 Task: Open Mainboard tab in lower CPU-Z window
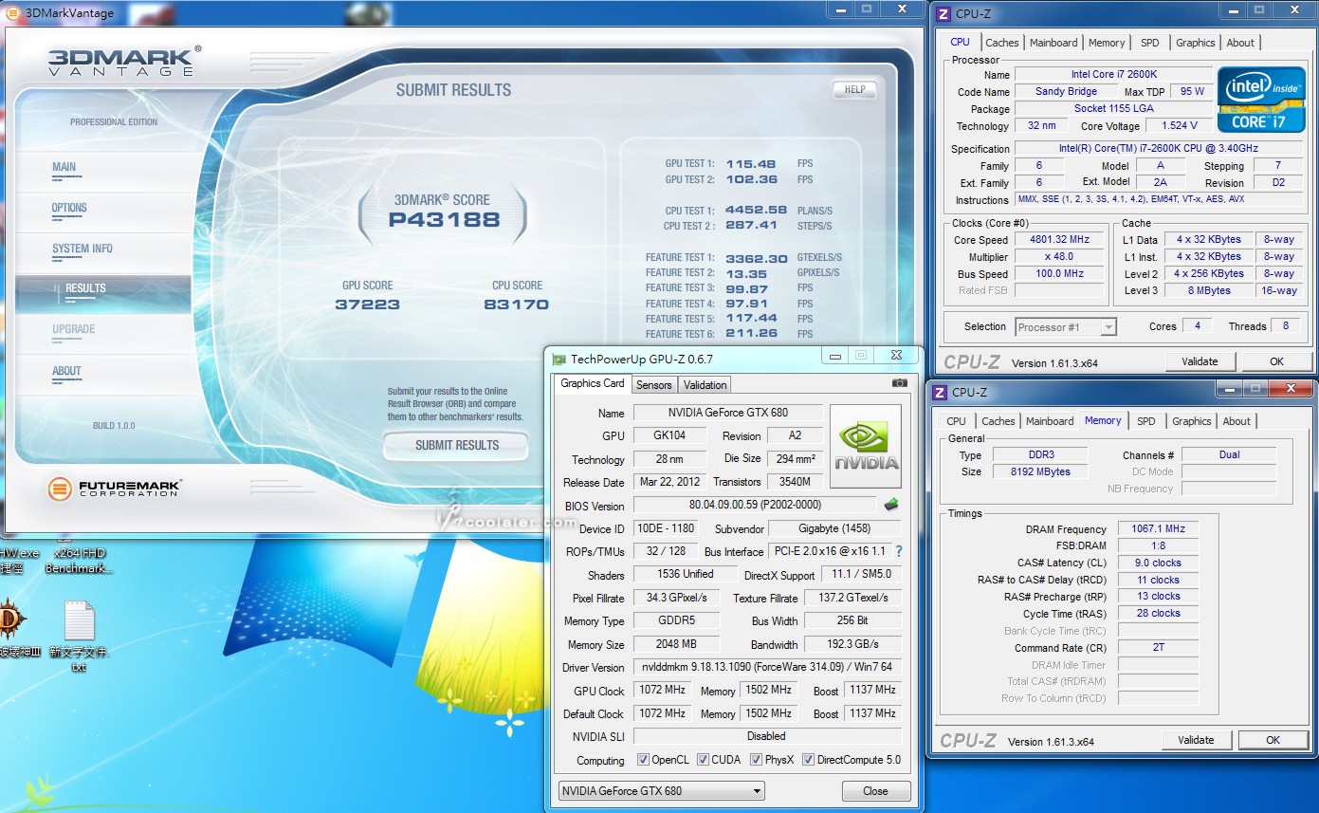1049,421
